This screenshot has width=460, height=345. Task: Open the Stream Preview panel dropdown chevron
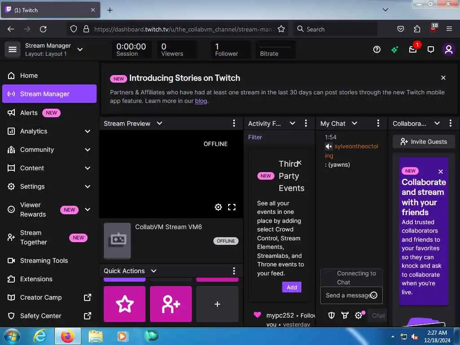click(x=159, y=123)
